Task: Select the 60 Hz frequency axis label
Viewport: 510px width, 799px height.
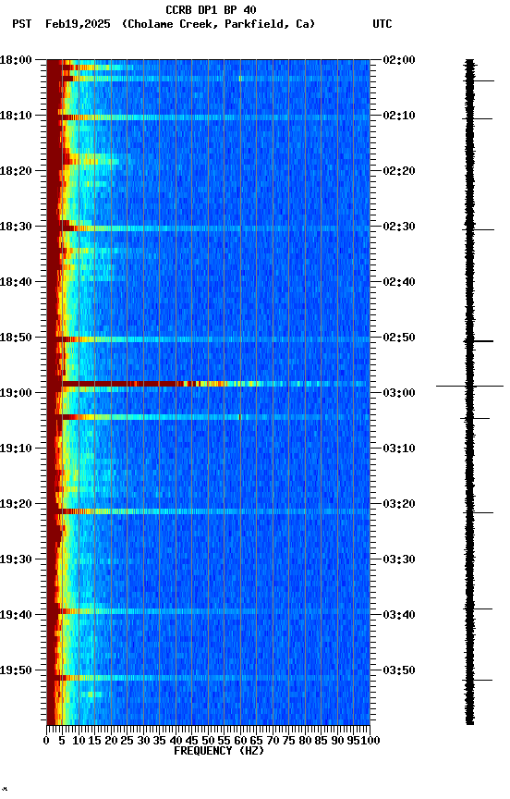Action: [x=240, y=742]
